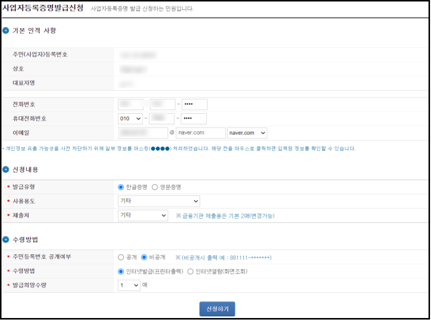Screen dimensions: 431x320
Task: Open the 사용용도 dropdown showing 기타
Action: (x=159, y=201)
